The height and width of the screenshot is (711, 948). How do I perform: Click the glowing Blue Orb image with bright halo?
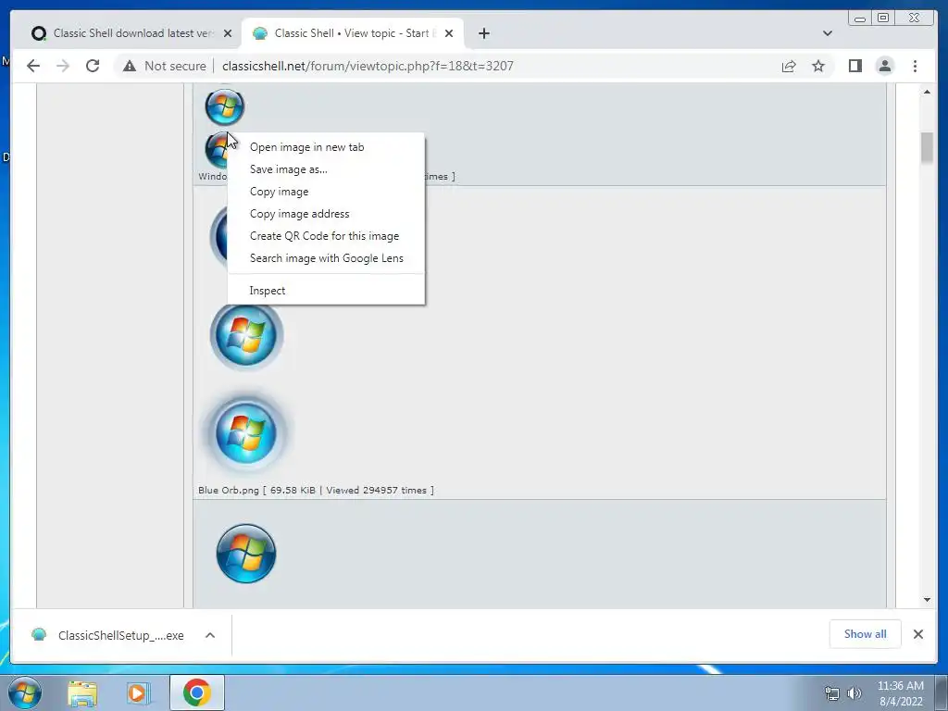(x=246, y=433)
